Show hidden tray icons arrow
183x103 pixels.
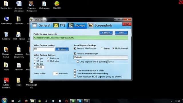point(172,101)
